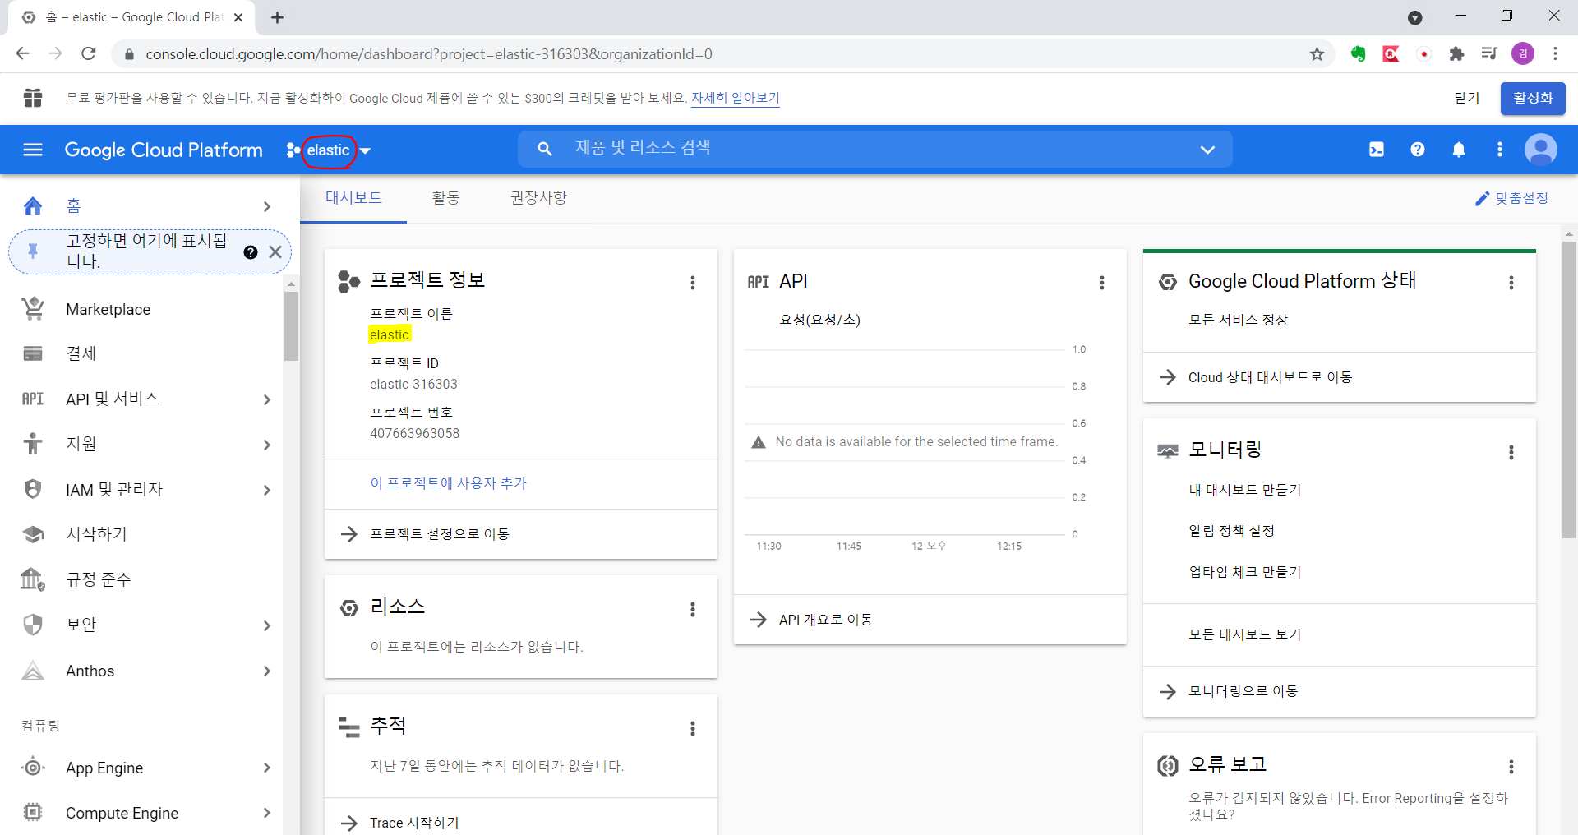Expand Compute Engine submenu chevron
This screenshot has width=1578, height=835.
[x=267, y=813]
